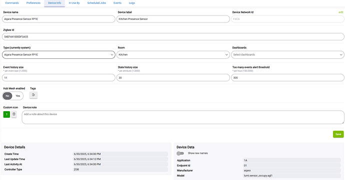The image size is (345, 180).
Task: Switch to the Commands tab
Action: click(x=12, y=3)
